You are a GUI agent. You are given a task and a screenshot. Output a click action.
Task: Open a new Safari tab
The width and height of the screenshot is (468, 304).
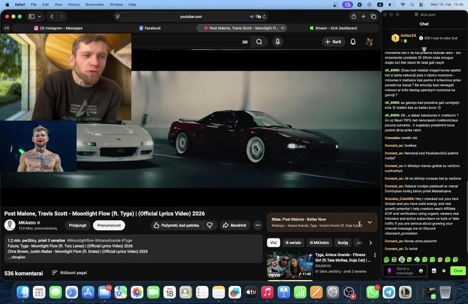point(363,16)
